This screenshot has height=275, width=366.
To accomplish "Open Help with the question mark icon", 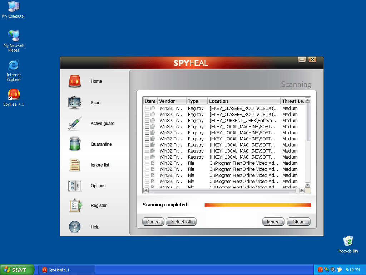I will (75, 227).
